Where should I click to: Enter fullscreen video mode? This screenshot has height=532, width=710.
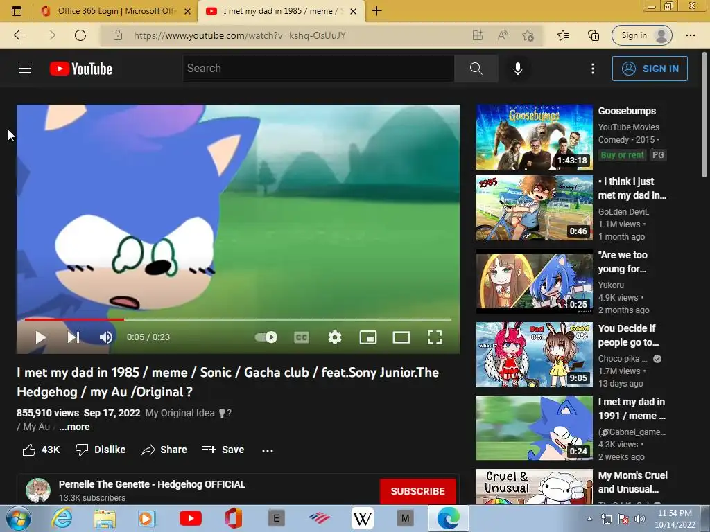click(x=435, y=337)
